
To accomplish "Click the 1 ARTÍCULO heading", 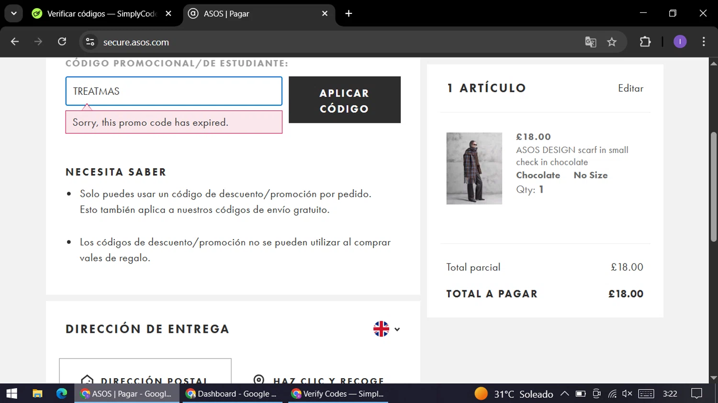I will [x=486, y=88].
